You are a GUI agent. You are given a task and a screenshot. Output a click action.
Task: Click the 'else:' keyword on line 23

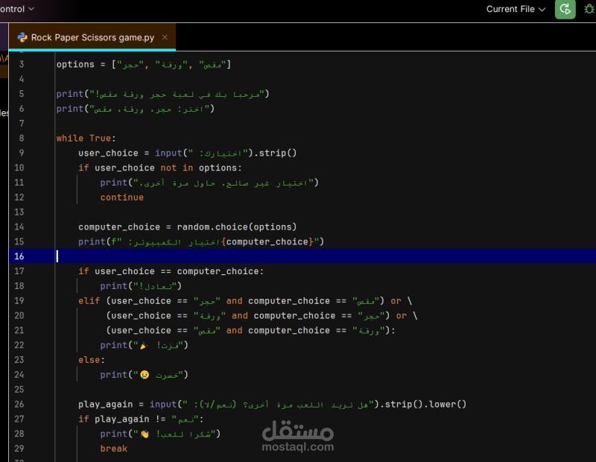92,360
